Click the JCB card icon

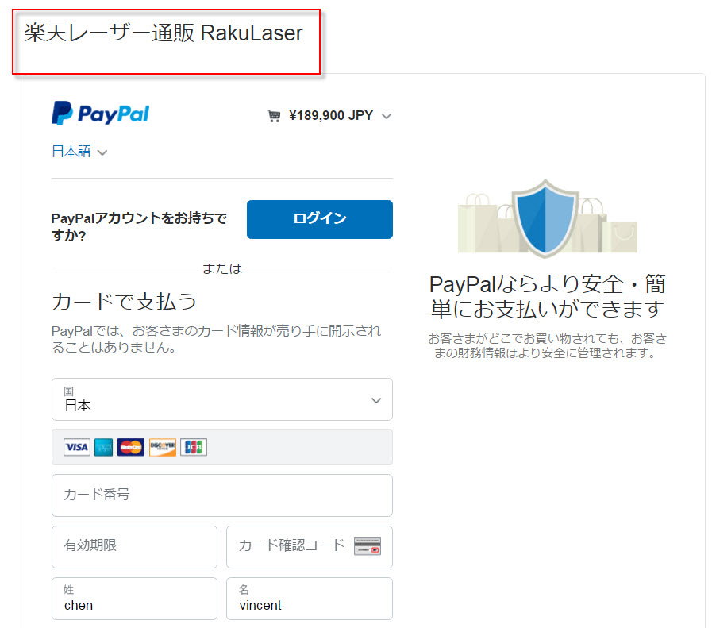[194, 447]
